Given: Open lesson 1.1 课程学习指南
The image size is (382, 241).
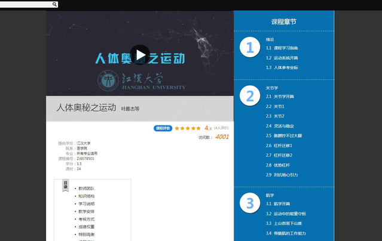Looking at the screenshot, I should coord(282,48).
